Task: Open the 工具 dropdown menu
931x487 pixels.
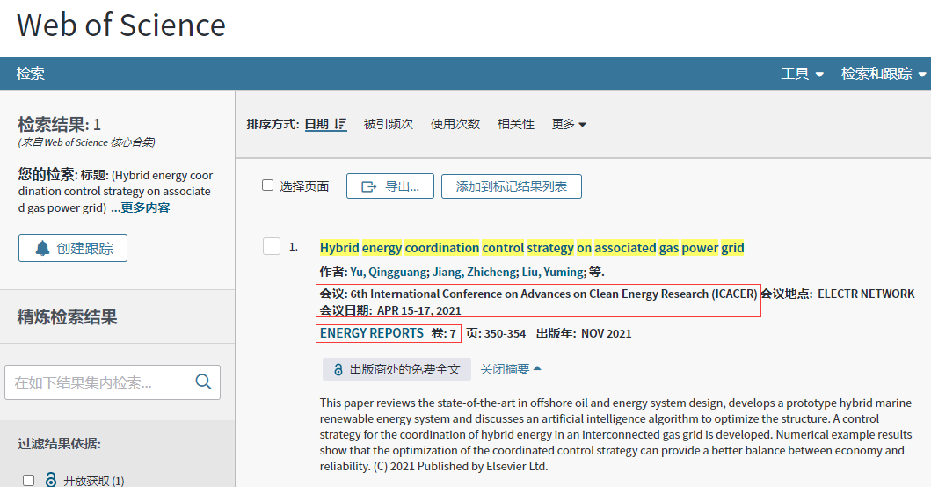Action: point(802,74)
